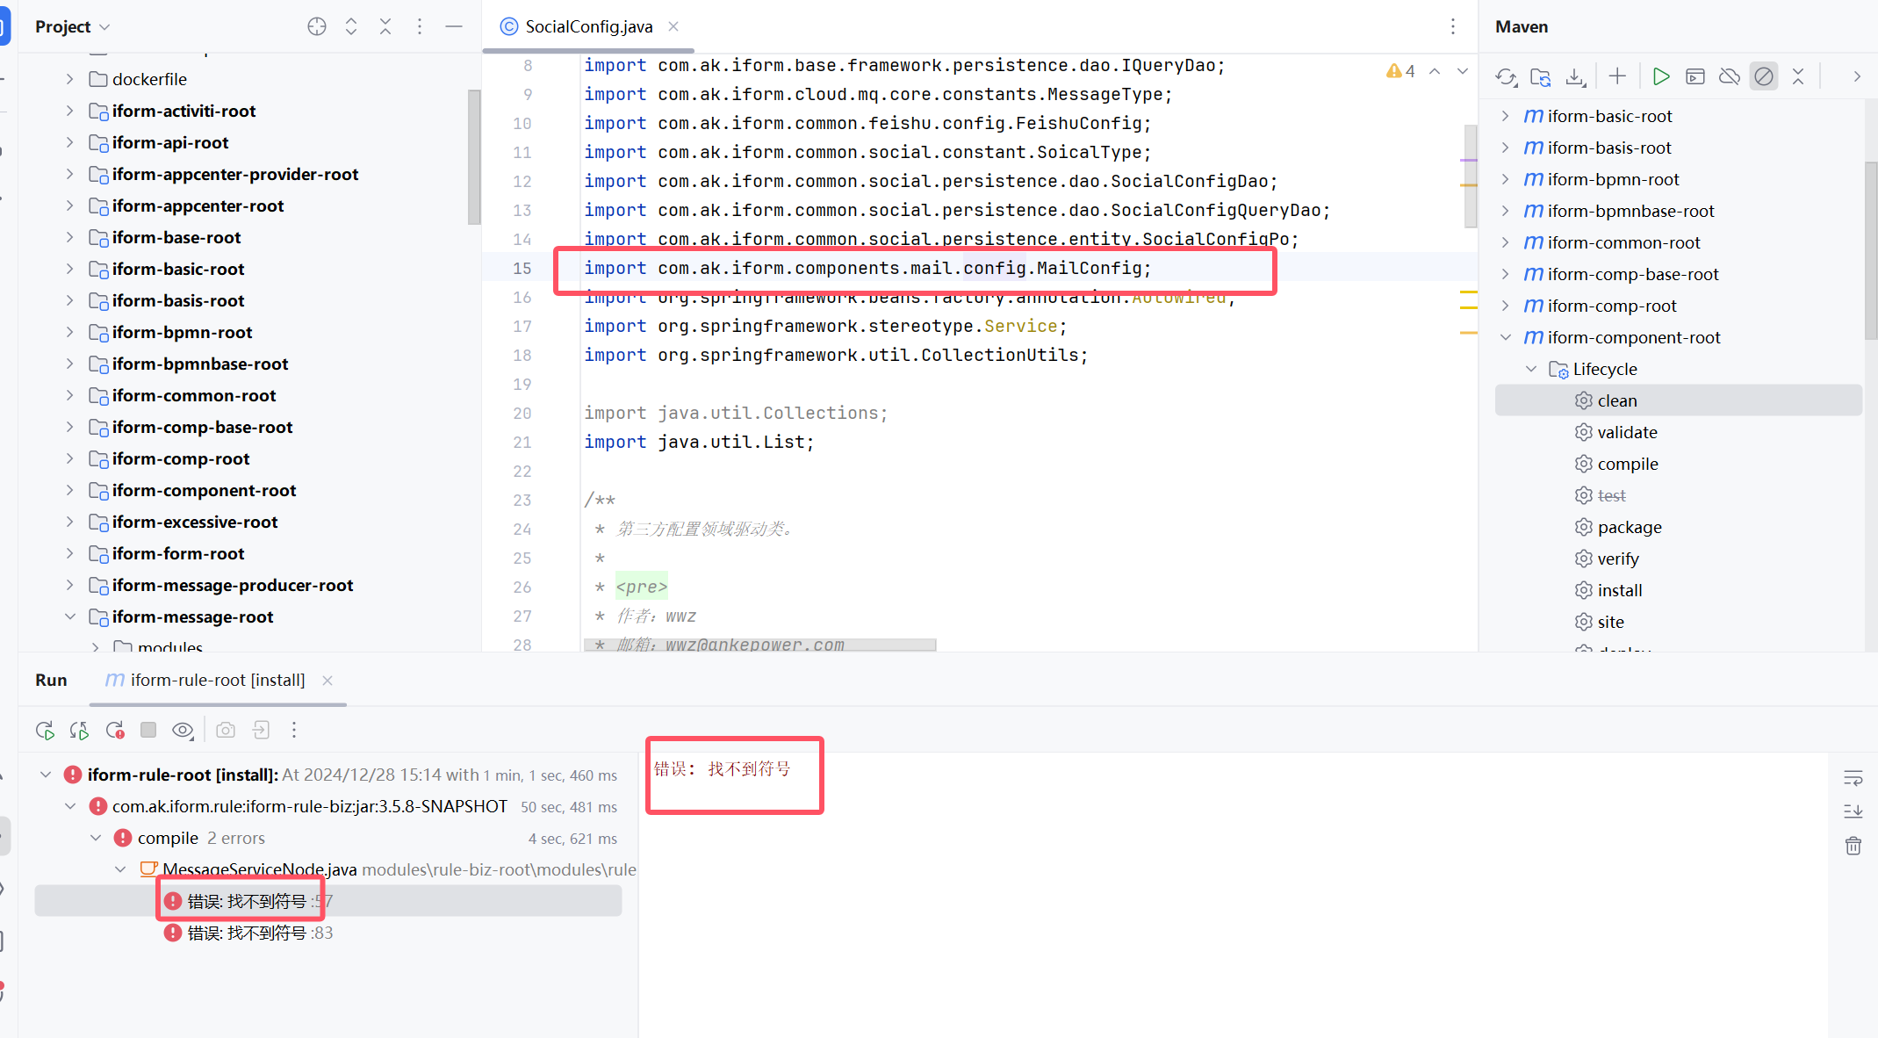Toggle Offline Mode in Maven toolbar
Screen dimensions: 1878x1038
coord(1729,77)
